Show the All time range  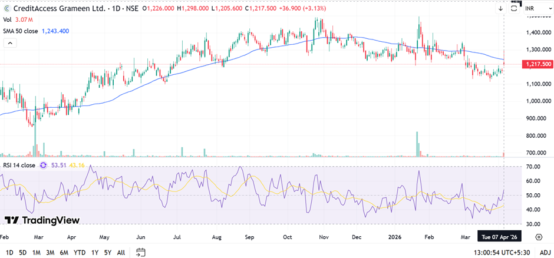(x=121, y=253)
